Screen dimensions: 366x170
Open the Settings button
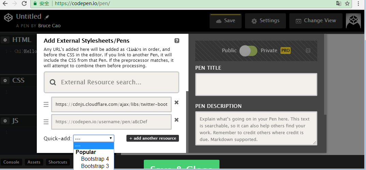265,20
